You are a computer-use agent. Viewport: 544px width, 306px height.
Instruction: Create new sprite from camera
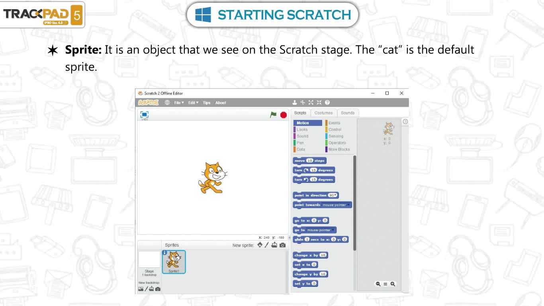click(282, 245)
